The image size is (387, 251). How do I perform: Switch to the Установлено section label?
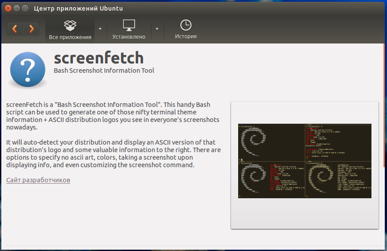129,37
